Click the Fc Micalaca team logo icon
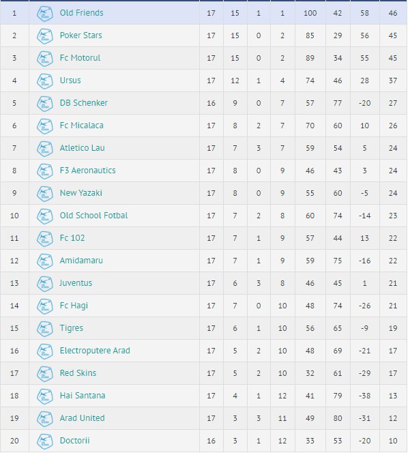This screenshot has height=453, width=410. pyautogui.click(x=45, y=126)
